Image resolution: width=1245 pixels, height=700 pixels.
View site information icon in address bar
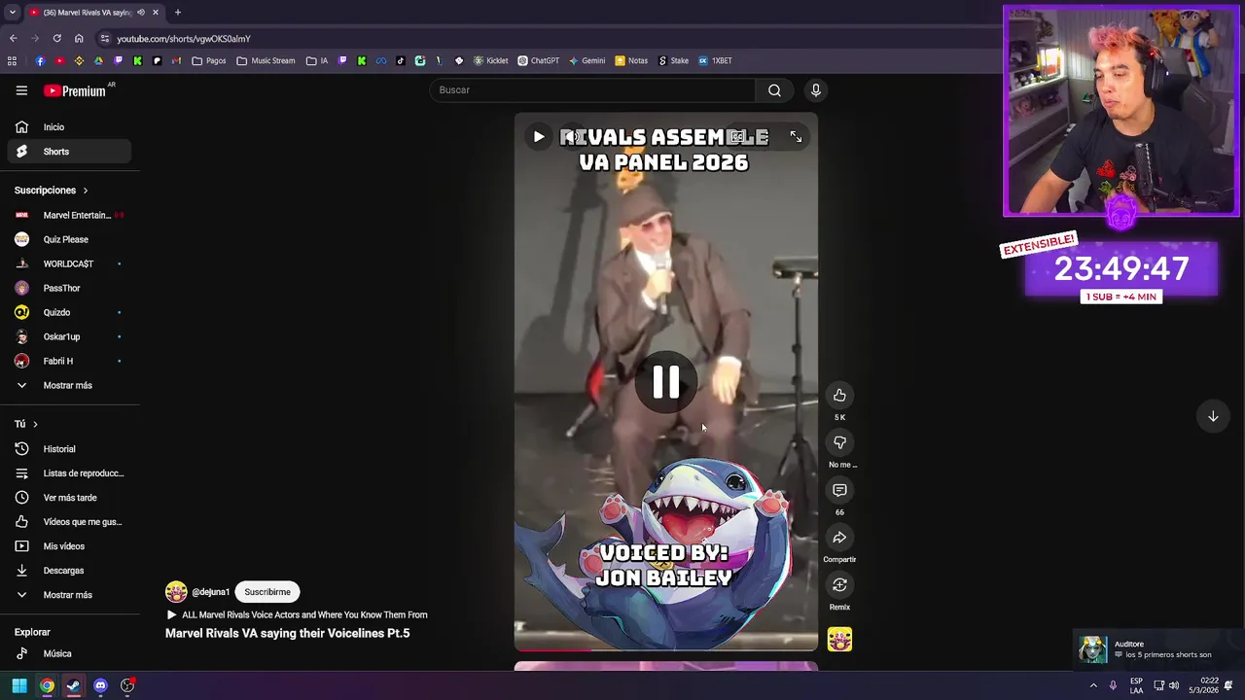(x=104, y=39)
